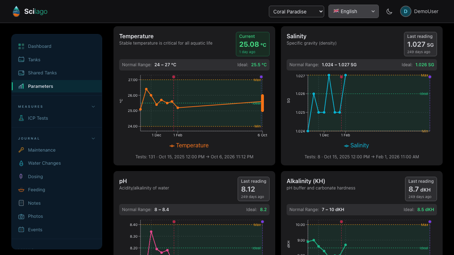Click the pH Last reading 8.12 box
This screenshot has height=255, width=454.
254,189
